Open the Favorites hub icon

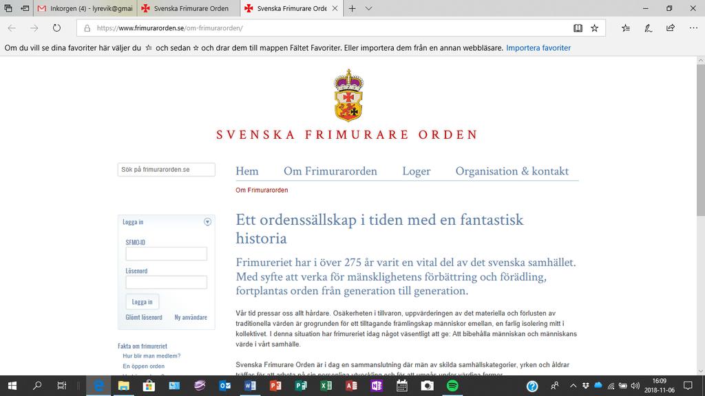(x=626, y=27)
